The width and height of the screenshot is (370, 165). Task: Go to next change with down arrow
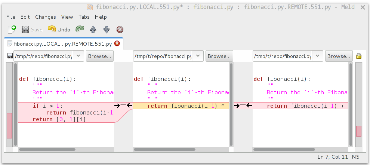click(107, 30)
